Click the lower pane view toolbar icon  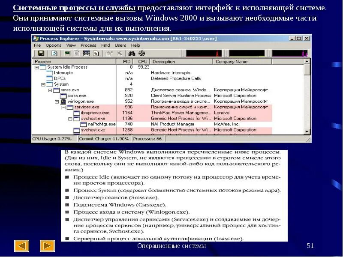pos(87,53)
